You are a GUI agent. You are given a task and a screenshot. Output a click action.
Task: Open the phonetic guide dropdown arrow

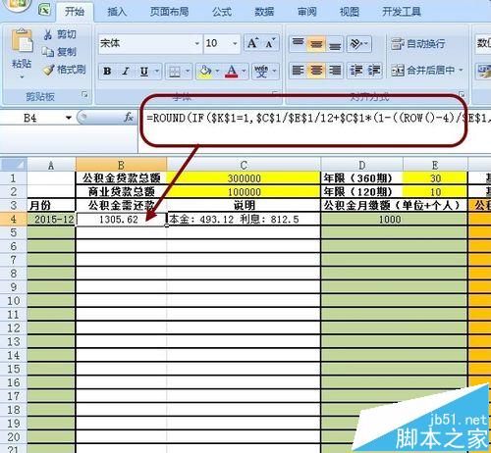(x=274, y=71)
